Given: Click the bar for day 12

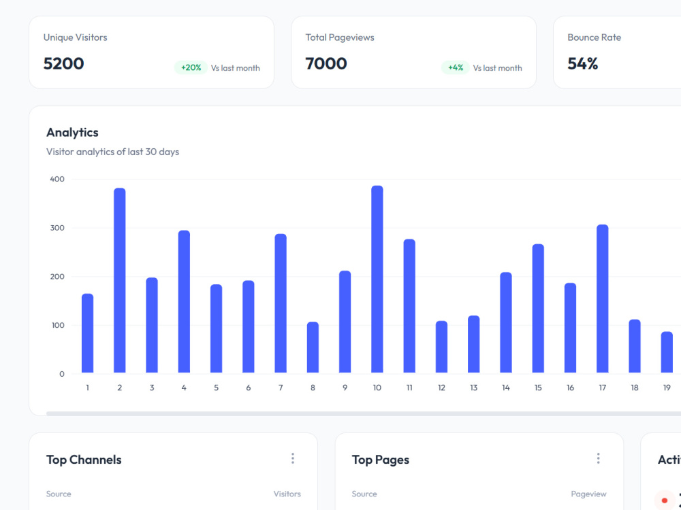Looking at the screenshot, I should click(441, 347).
